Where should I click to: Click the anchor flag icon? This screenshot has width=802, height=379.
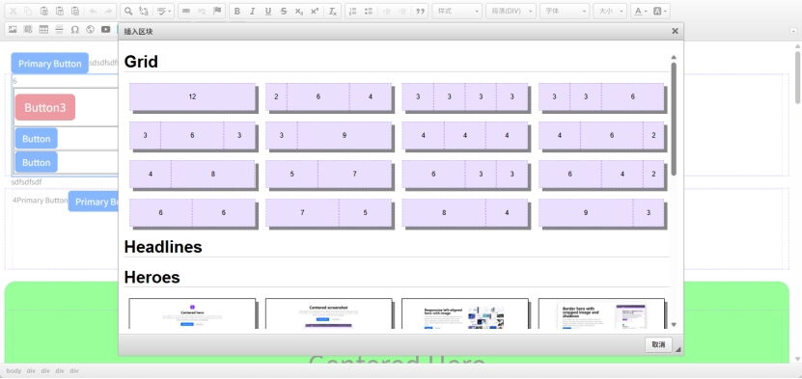tap(217, 12)
